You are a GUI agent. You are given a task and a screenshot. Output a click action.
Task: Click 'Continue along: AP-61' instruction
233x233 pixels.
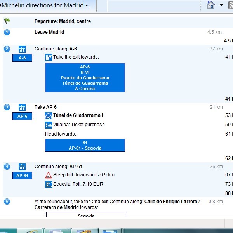pos(58,167)
